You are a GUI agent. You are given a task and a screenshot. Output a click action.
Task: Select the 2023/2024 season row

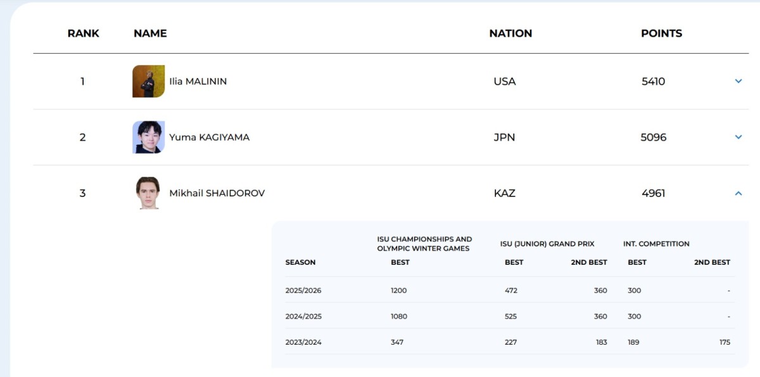point(303,342)
